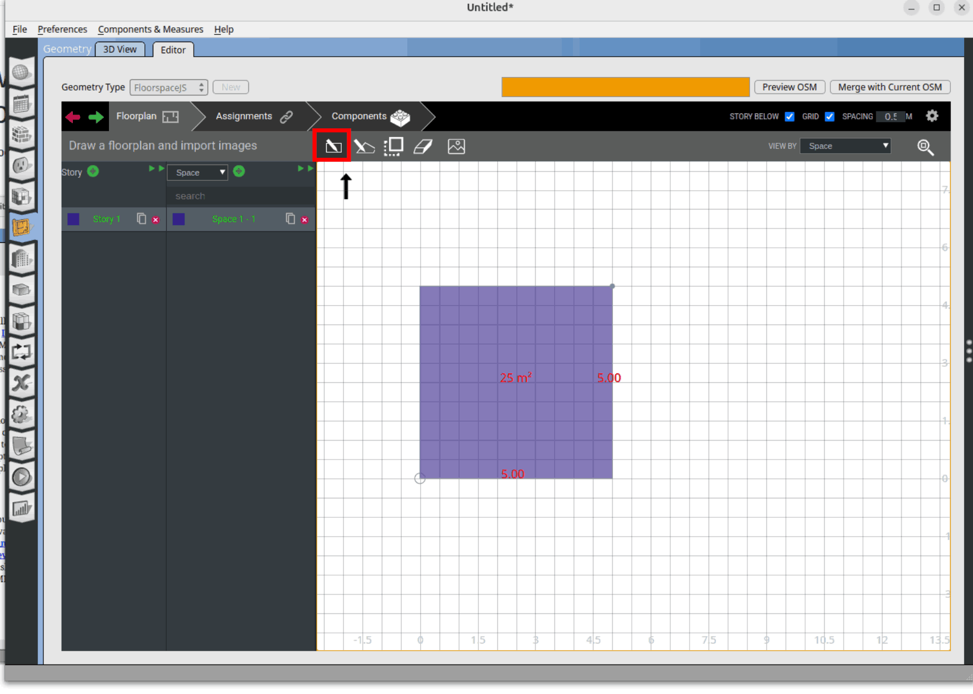
Task: Choose the Select/marquee tool
Action: click(393, 146)
